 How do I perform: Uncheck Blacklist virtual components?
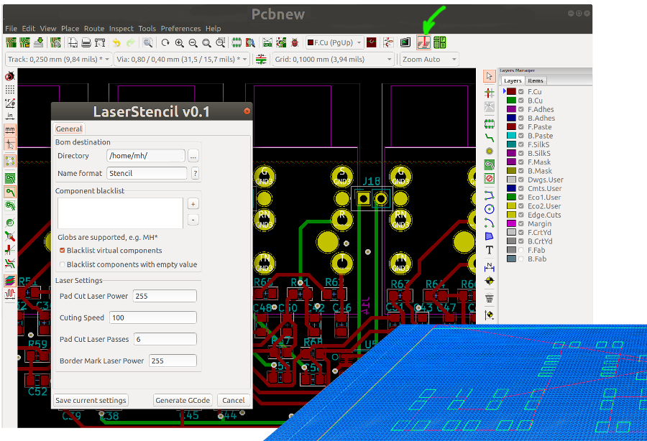pos(63,251)
